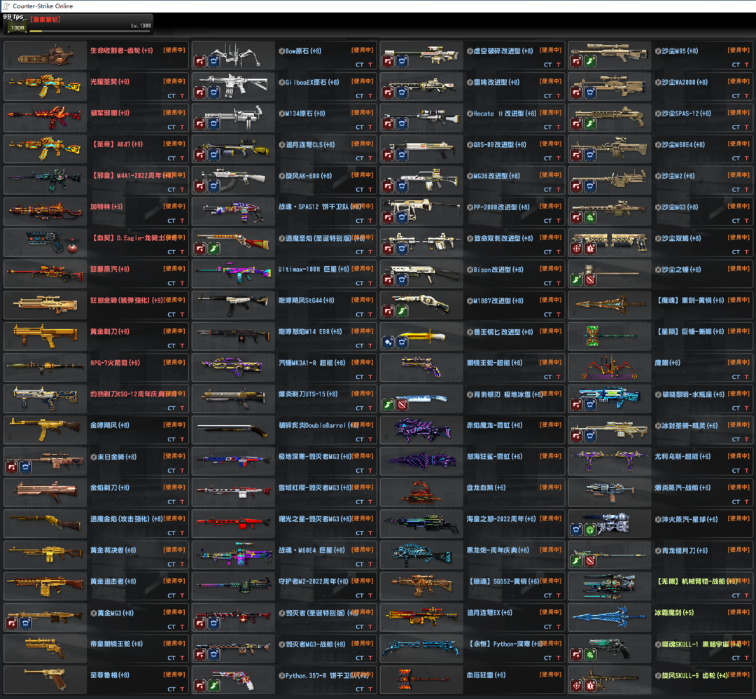Click 使用中 tag on 沙尘M2 row
Image resolution: width=756 pixels, height=699 pixels.
pyautogui.click(x=738, y=175)
